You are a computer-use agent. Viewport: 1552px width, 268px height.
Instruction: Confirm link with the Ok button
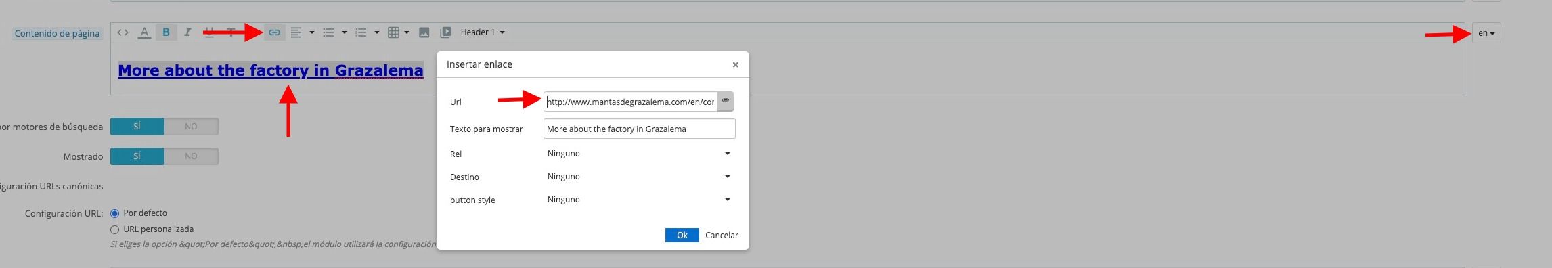click(682, 235)
